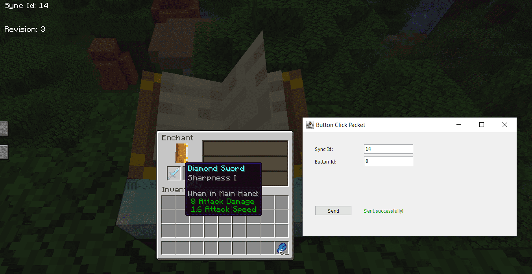532x274 pixels.
Task: Click the "When in Main Hand:" tooltip line
Action: [x=223, y=193]
